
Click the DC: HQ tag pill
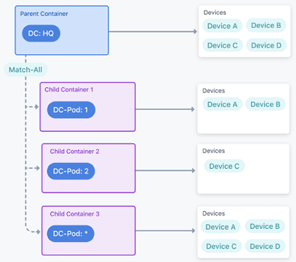coord(41,34)
